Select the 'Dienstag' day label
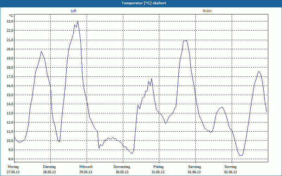282x176 pixels. 49,167
